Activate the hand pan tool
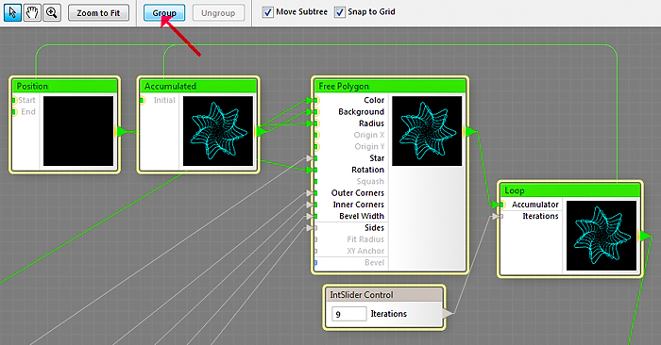Screen dimensions: 661x345 [x=32, y=12]
